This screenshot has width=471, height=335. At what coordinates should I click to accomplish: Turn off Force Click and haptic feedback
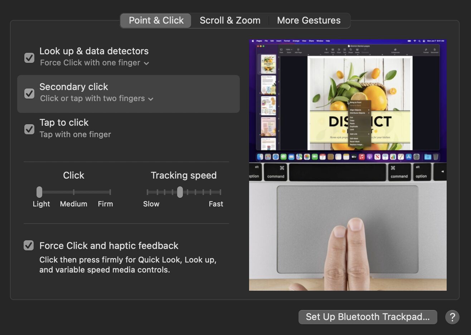[29, 246]
